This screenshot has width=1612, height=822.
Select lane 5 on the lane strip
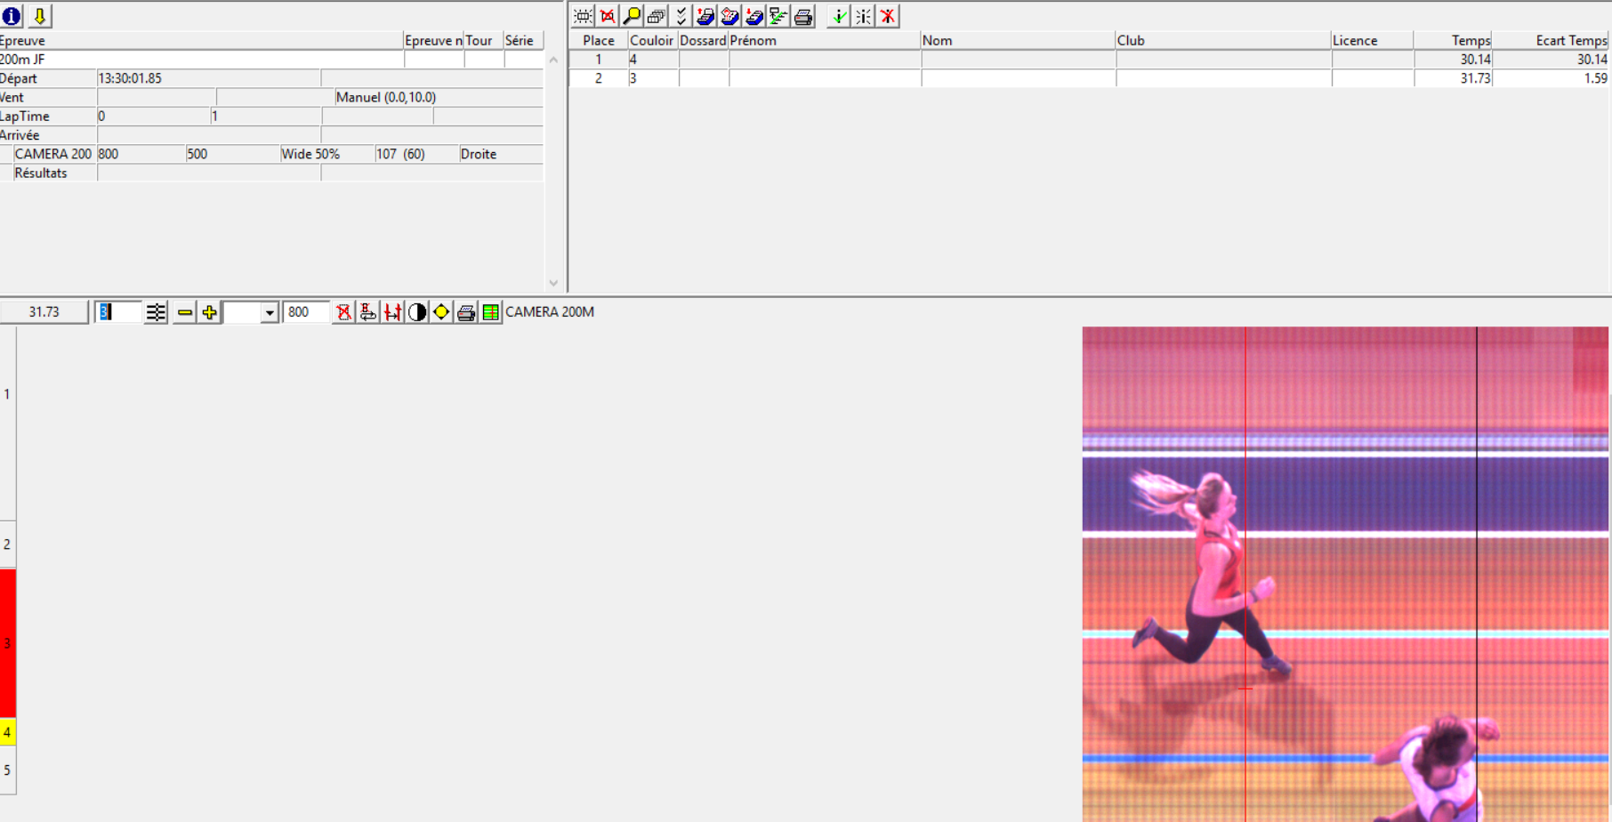point(7,770)
